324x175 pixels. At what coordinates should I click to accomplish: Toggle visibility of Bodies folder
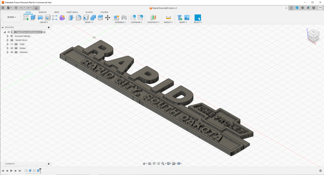(x=12, y=48)
